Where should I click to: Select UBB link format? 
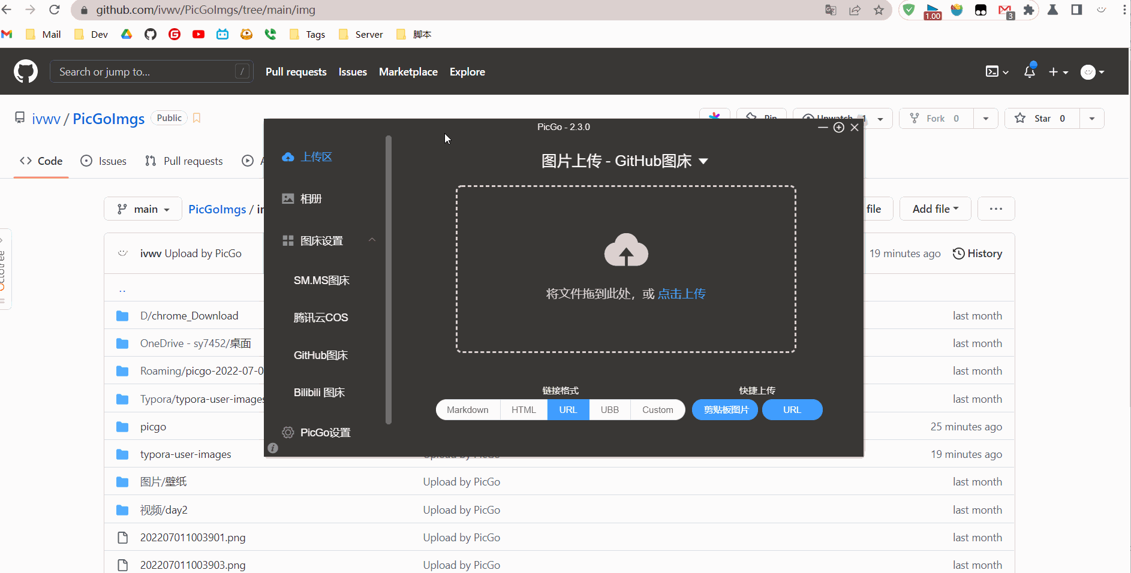click(x=610, y=410)
